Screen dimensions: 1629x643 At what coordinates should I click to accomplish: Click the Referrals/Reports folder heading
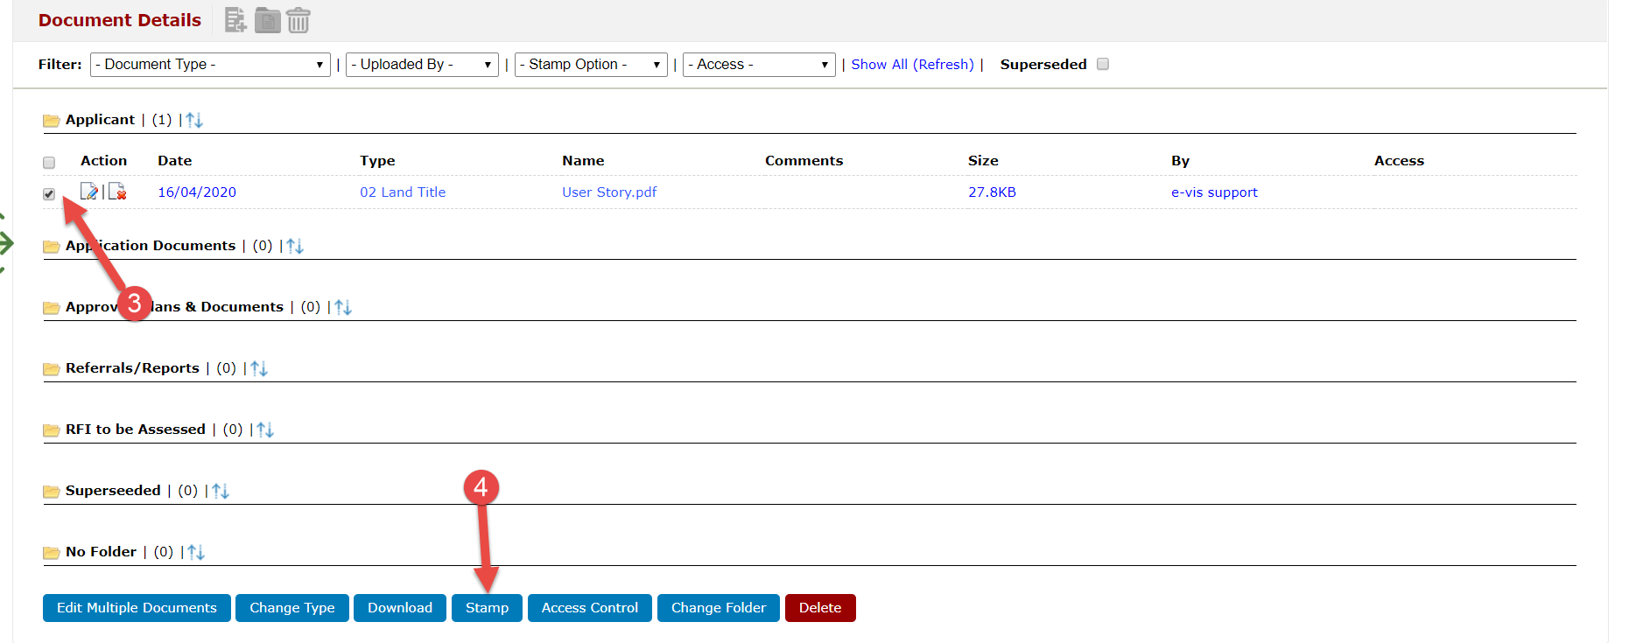(x=132, y=368)
